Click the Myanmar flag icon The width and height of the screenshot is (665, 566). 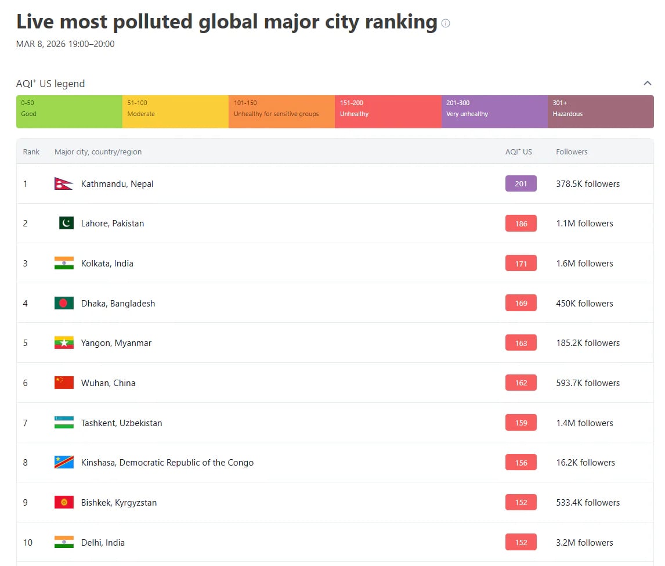click(x=64, y=343)
